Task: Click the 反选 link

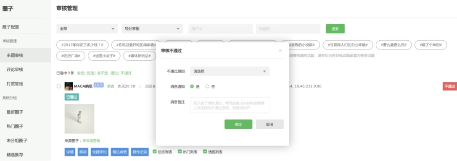Action: pyautogui.click(x=90, y=73)
